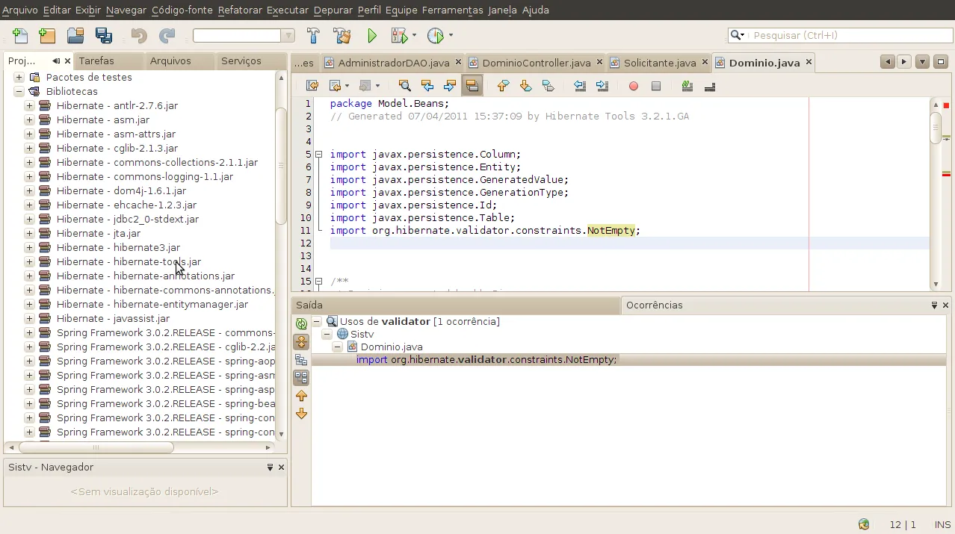The width and height of the screenshot is (955, 534).
Task: Open the project configuration combo box
Action: point(244,36)
